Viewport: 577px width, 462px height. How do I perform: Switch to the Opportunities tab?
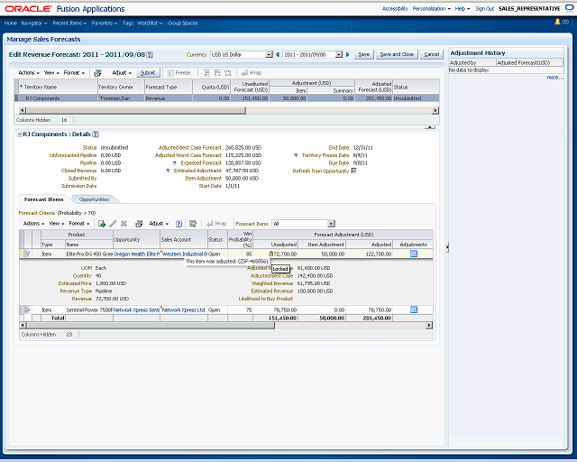(x=94, y=199)
